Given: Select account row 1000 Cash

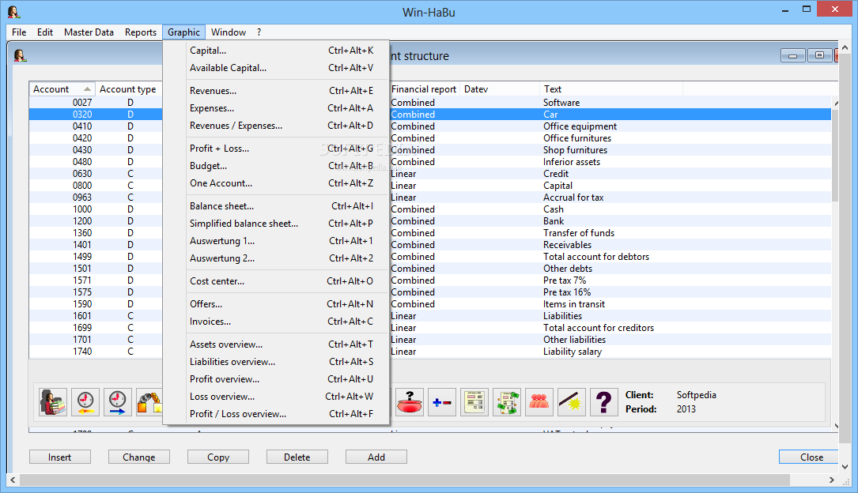Looking at the screenshot, I should (x=430, y=209).
